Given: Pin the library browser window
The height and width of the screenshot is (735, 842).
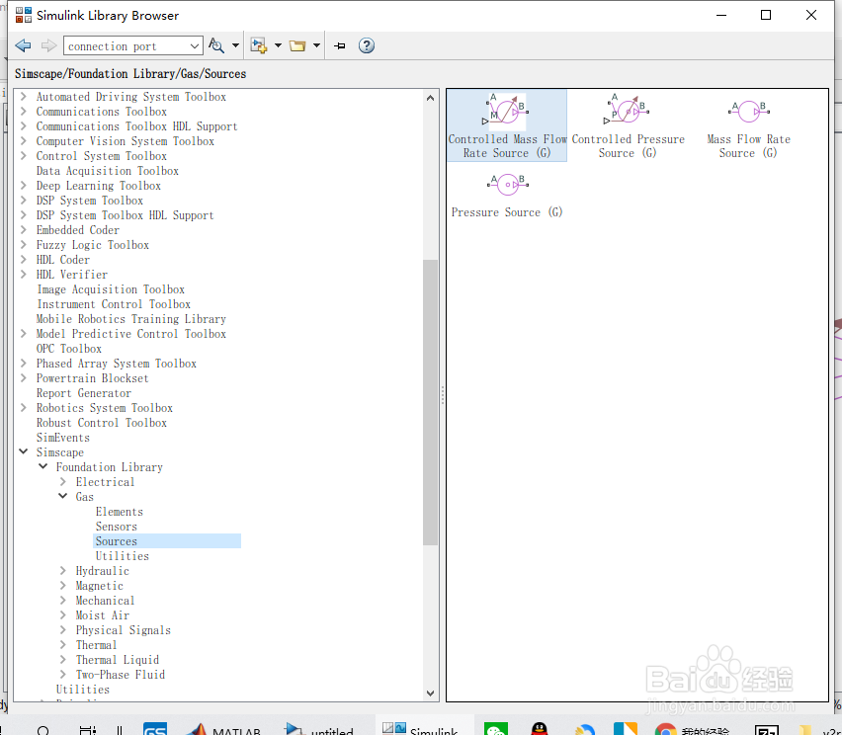Looking at the screenshot, I should click(x=340, y=46).
